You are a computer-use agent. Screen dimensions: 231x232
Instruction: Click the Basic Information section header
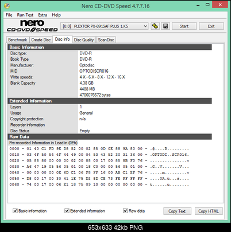[x=110, y=47]
